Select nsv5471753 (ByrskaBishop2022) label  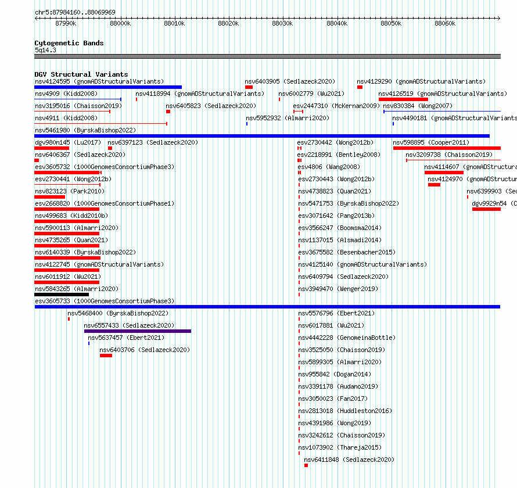coord(349,203)
